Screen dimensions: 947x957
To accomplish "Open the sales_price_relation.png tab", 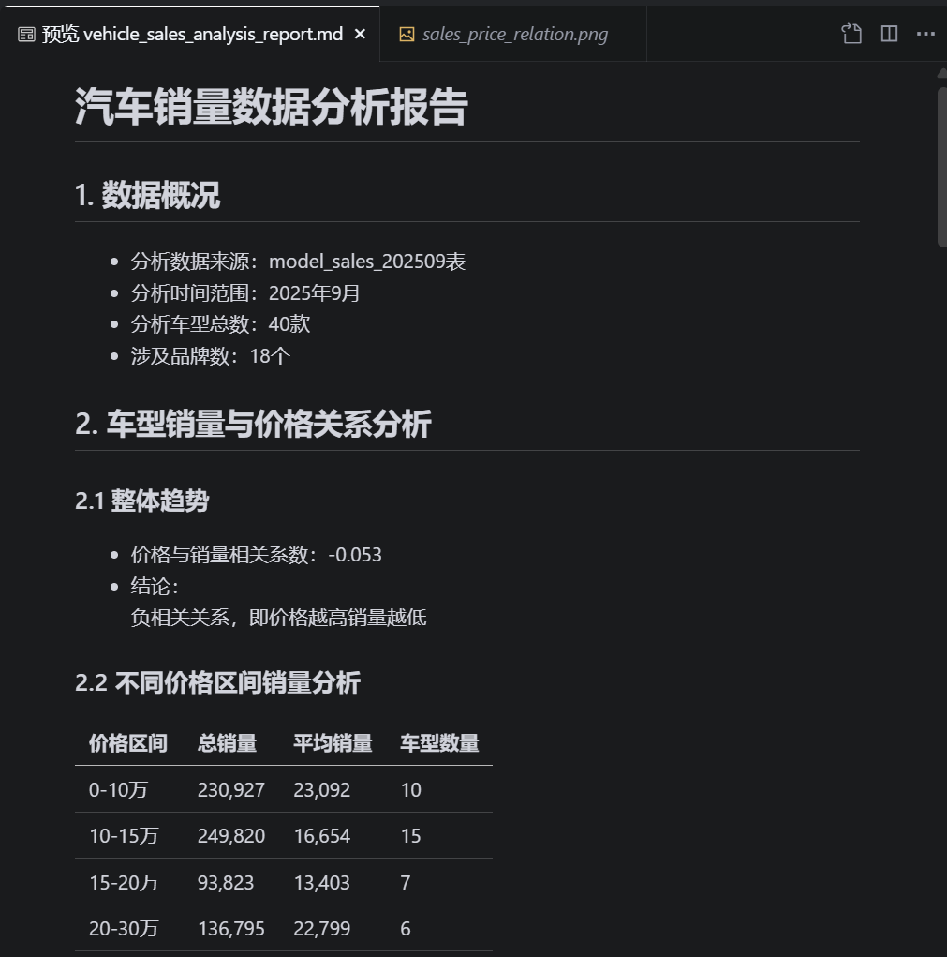I will [x=514, y=34].
